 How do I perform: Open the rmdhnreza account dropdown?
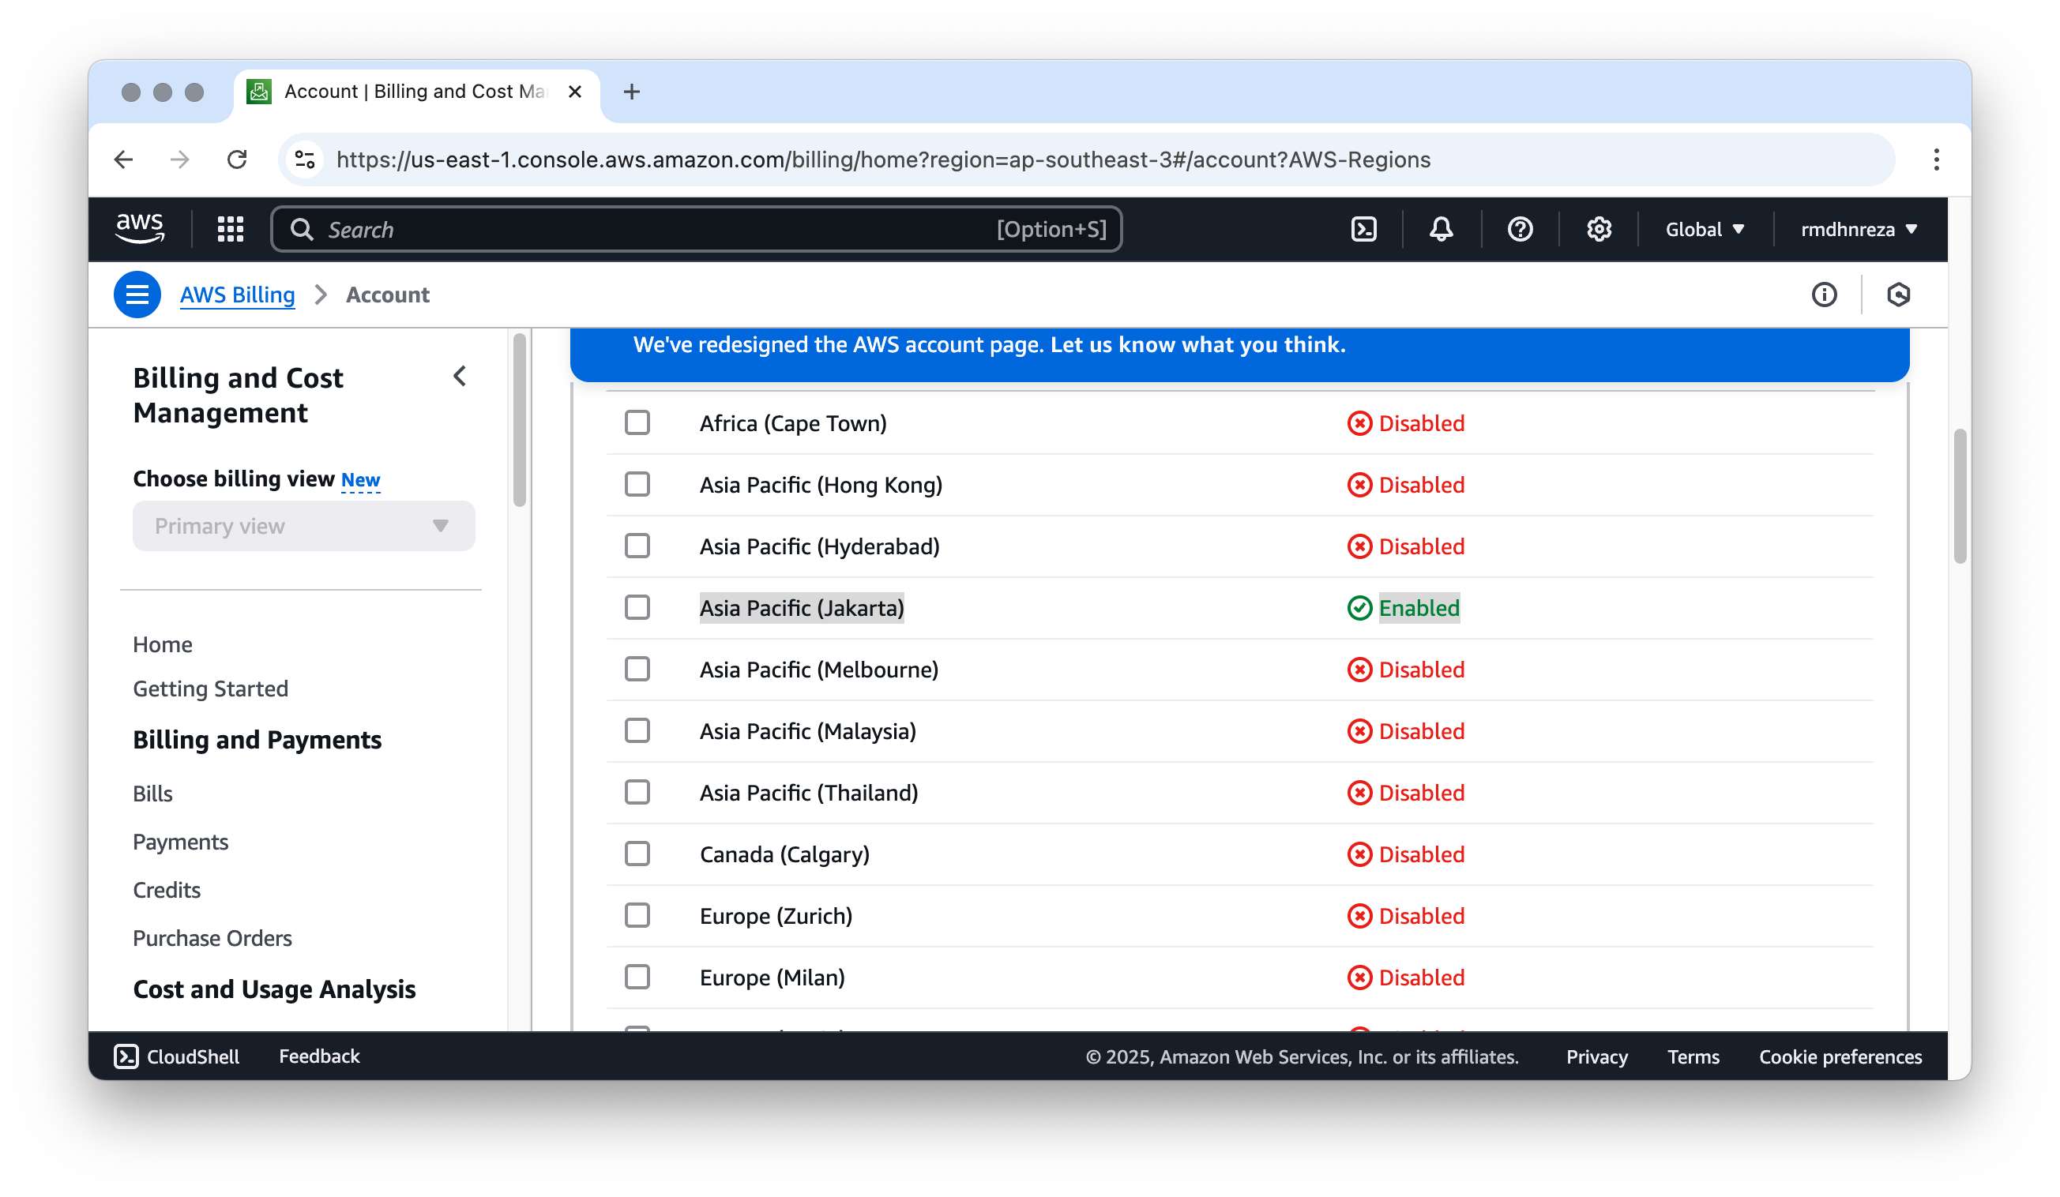(1859, 230)
